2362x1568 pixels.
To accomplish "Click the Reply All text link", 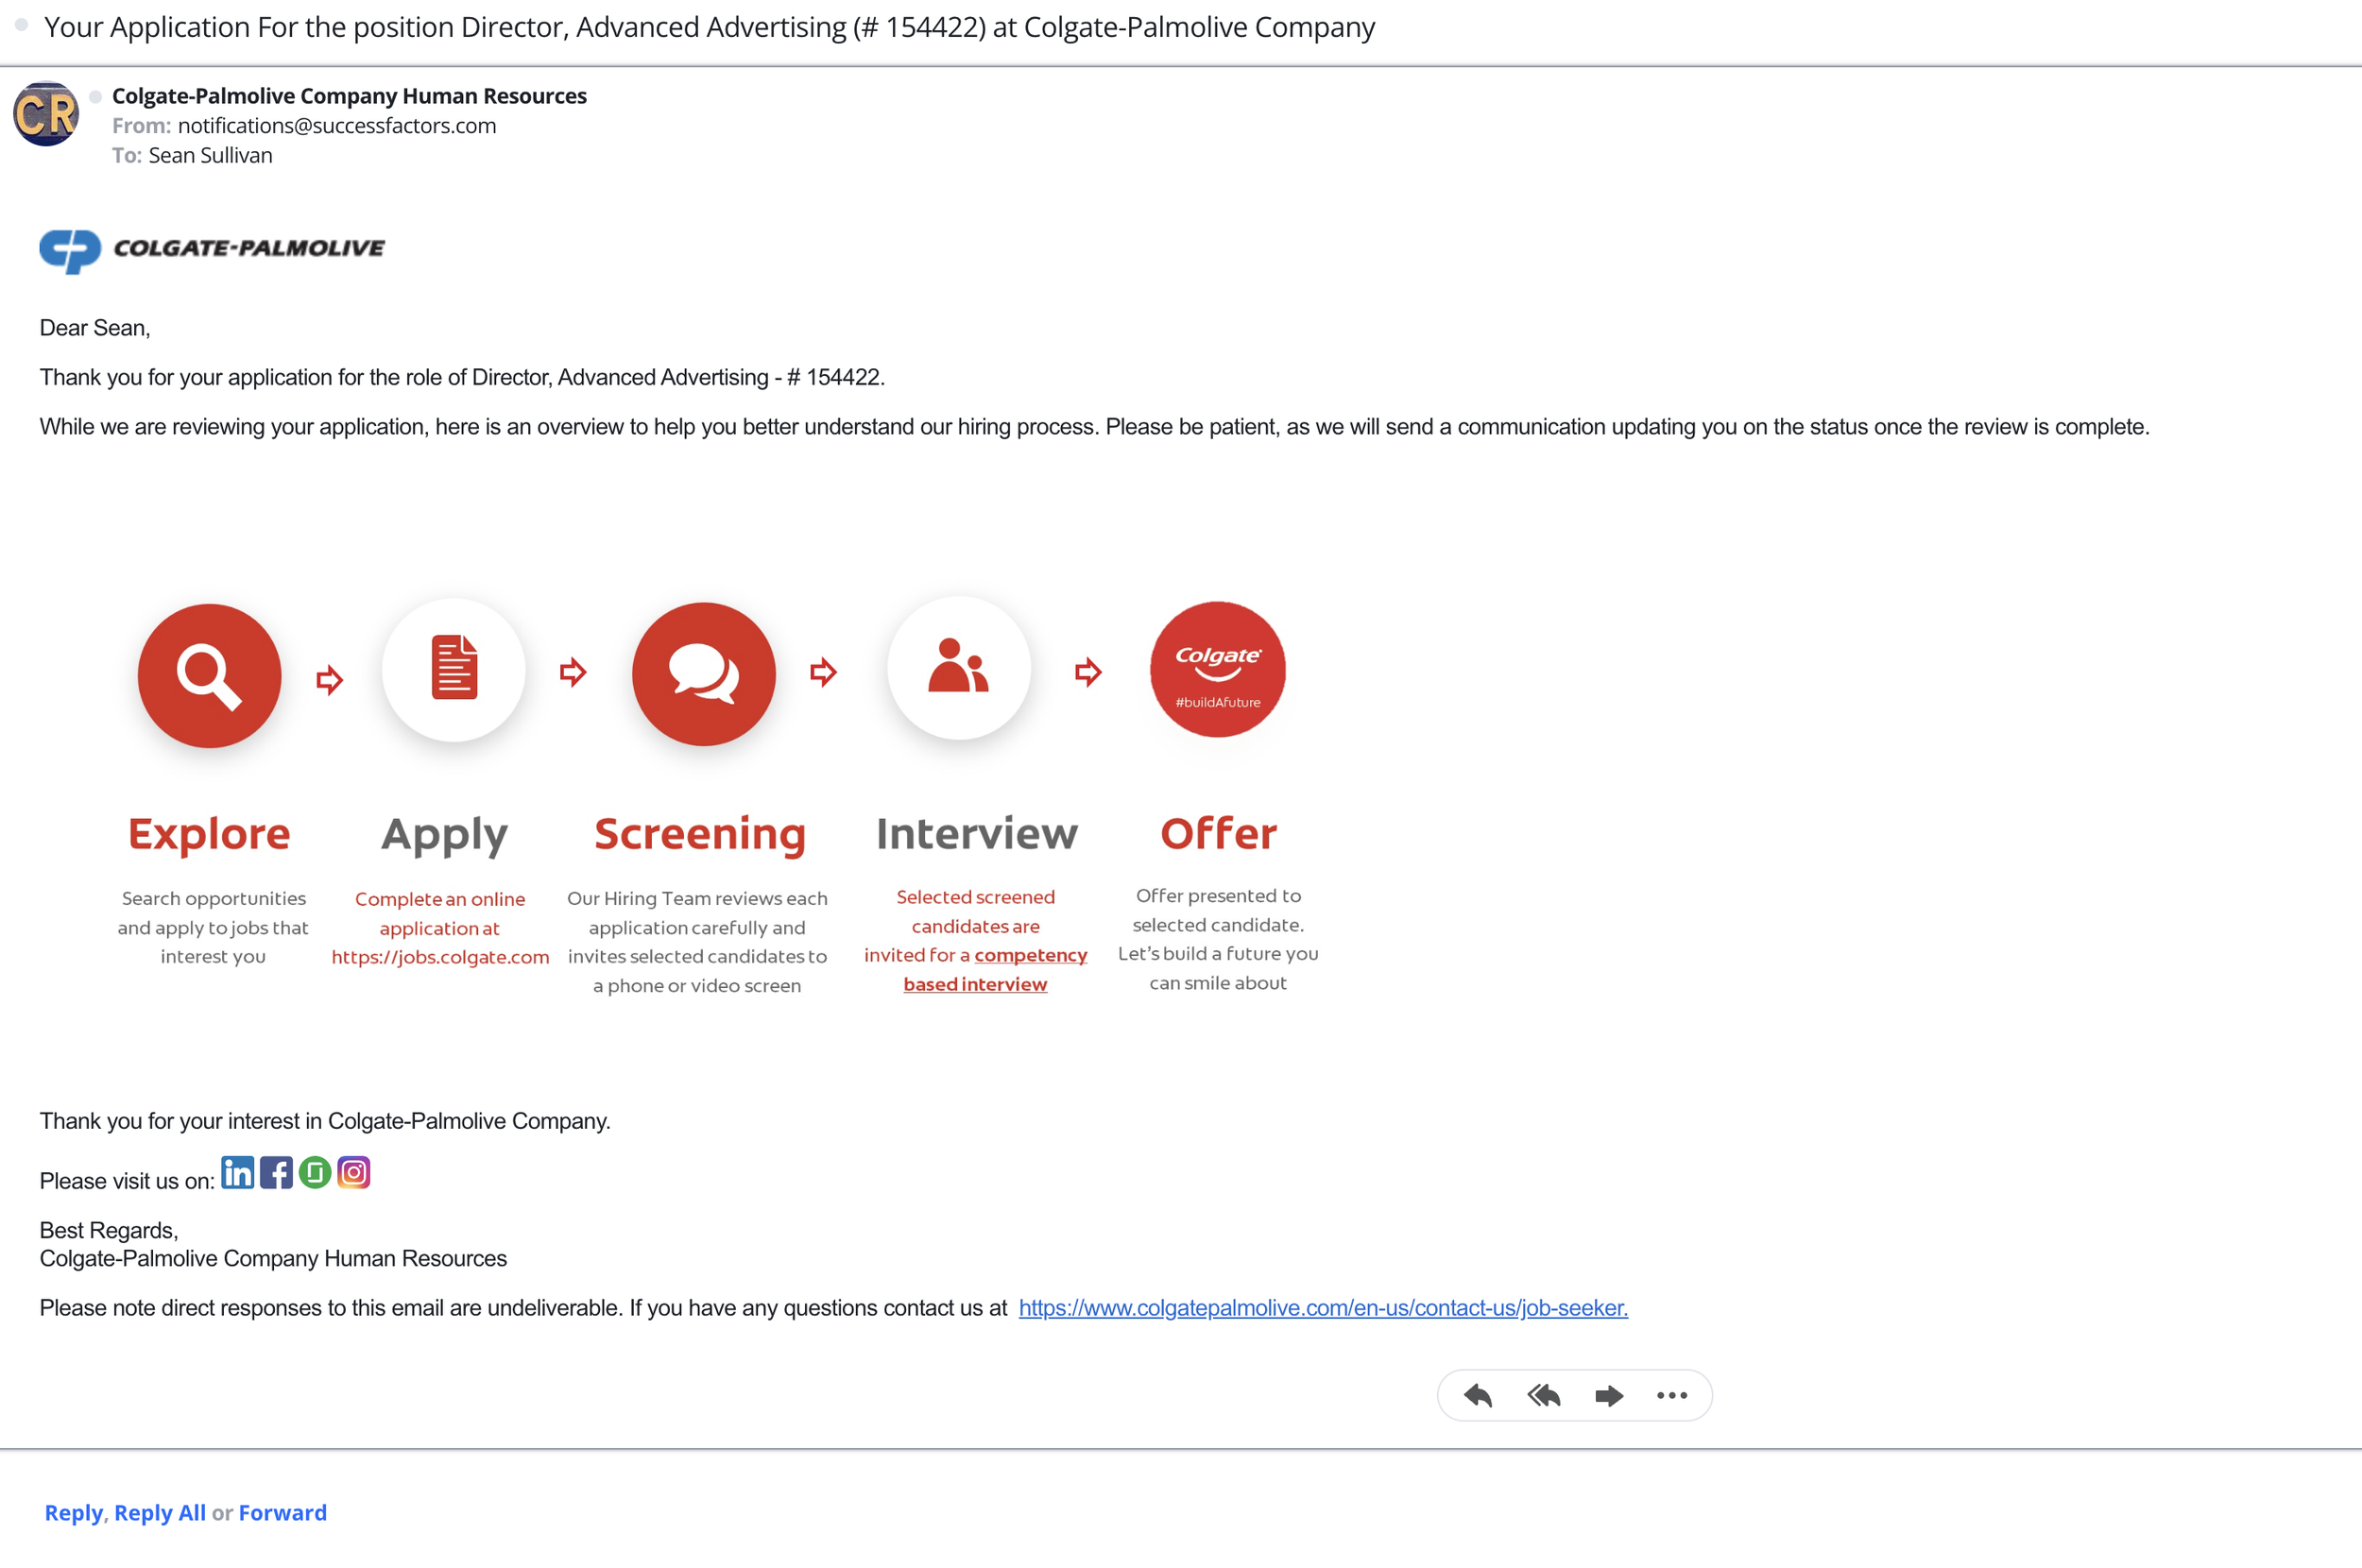I will pyautogui.click(x=160, y=1513).
